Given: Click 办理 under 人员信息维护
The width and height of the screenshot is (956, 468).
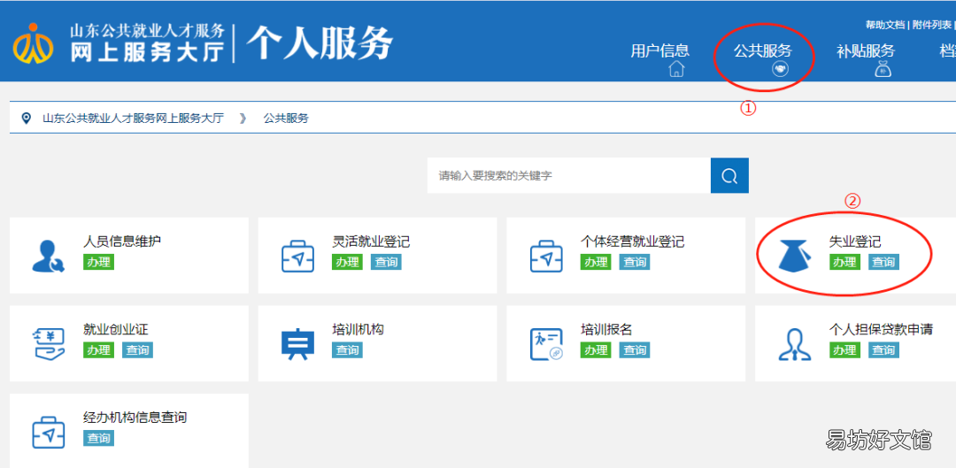Looking at the screenshot, I should click(99, 262).
